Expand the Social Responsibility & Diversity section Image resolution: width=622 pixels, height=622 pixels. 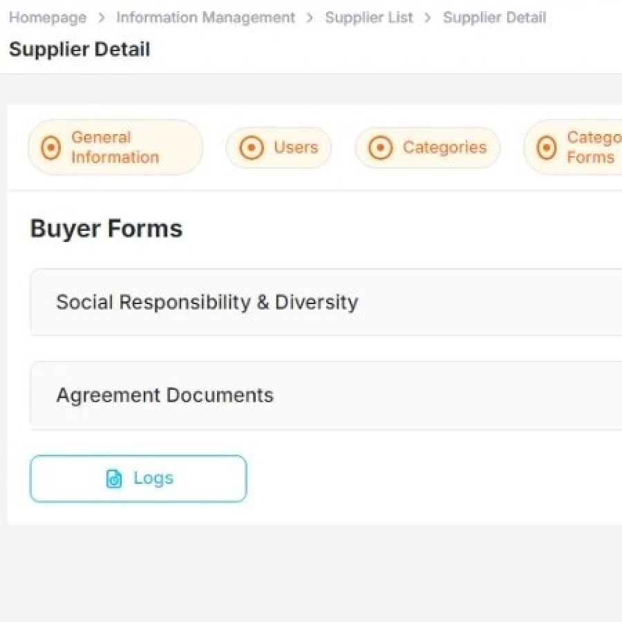(x=207, y=302)
